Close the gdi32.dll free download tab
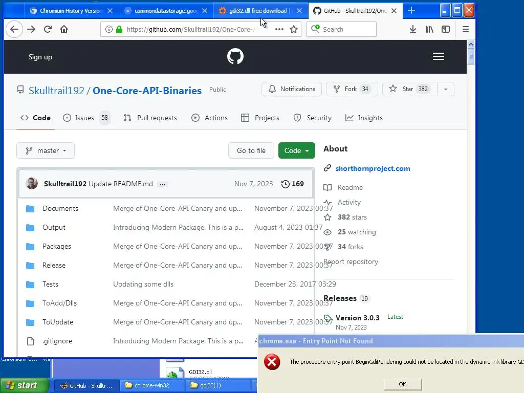524x393 pixels. [x=299, y=11]
